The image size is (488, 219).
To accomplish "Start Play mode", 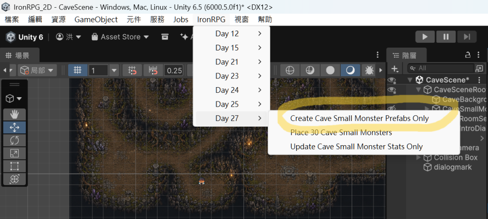I will coord(425,37).
